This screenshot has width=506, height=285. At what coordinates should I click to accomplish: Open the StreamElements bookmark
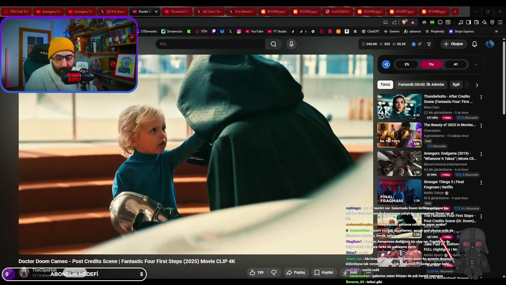click(147, 31)
